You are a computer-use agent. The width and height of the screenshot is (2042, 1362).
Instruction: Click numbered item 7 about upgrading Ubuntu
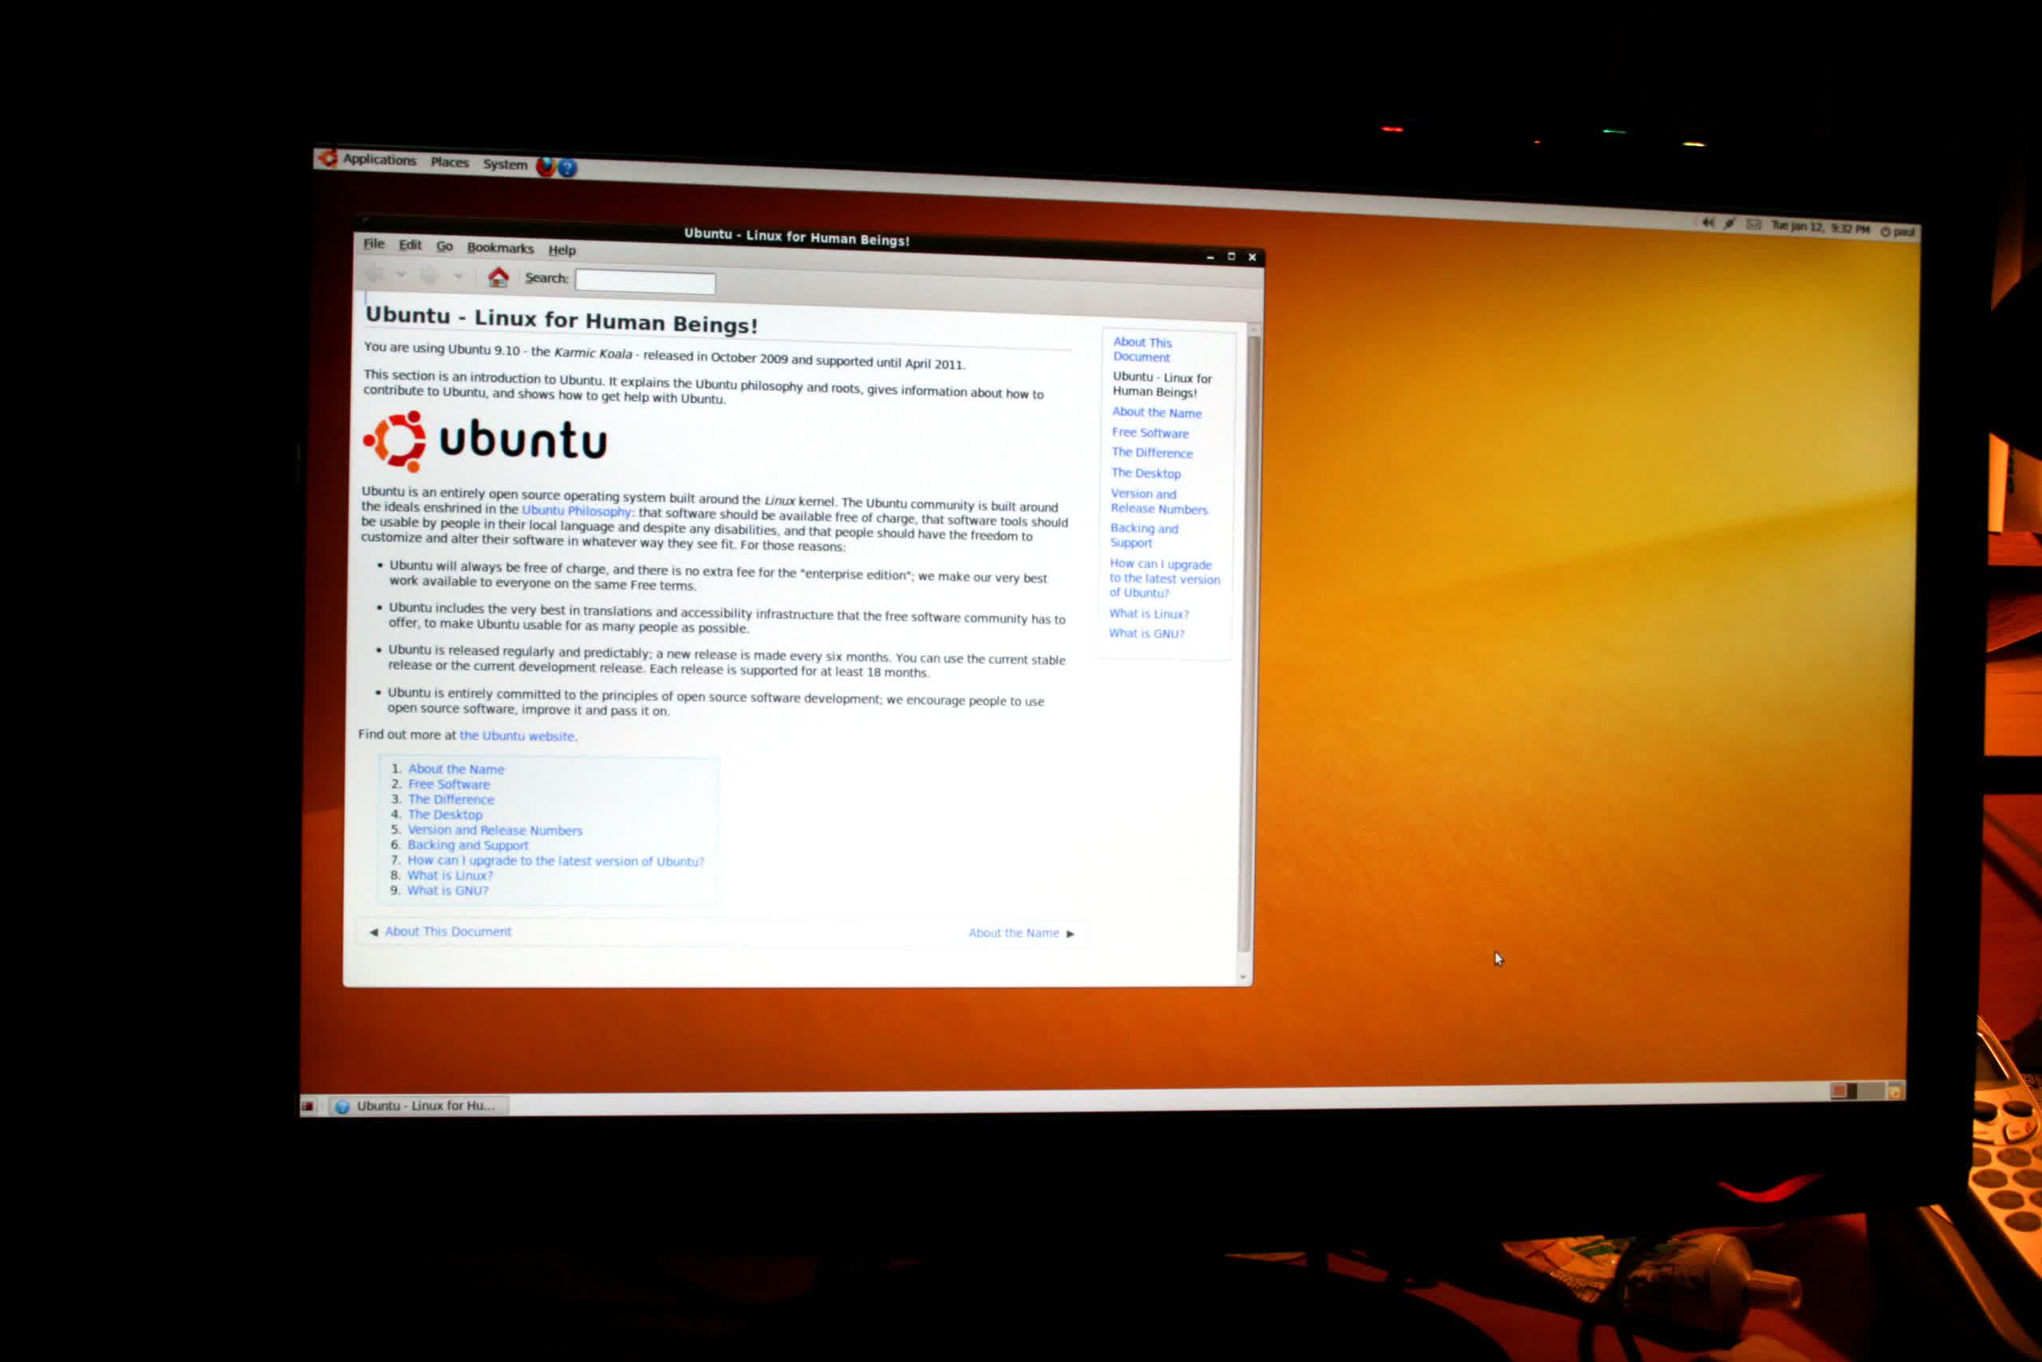(556, 861)
